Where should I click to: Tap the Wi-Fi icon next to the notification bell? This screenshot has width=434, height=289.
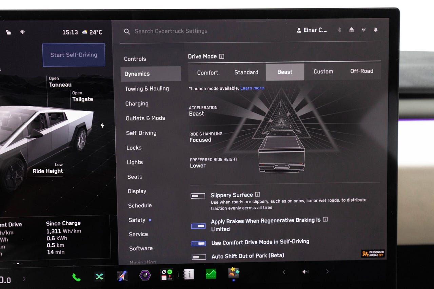tap(363, 30)
